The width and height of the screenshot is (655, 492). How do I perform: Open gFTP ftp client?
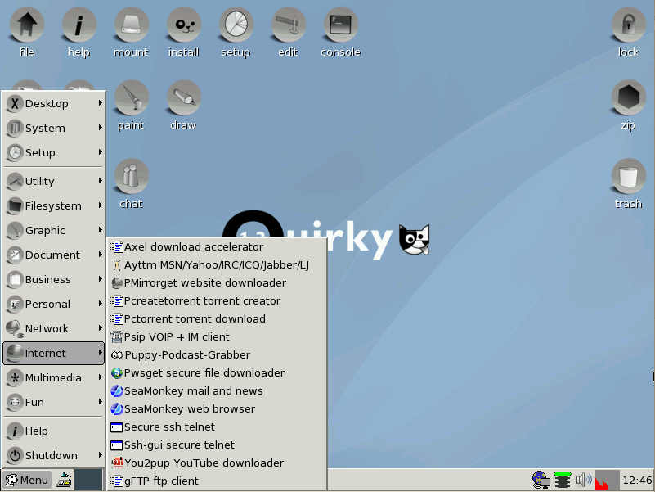217,481
